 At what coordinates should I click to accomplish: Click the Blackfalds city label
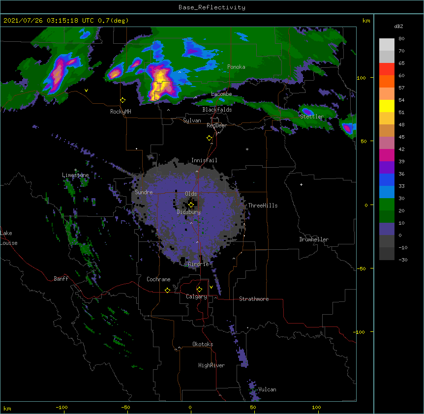coord(217,110)
